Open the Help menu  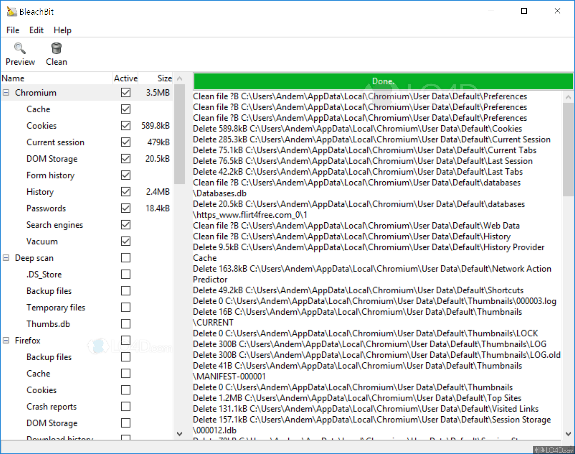click(62, 30)
